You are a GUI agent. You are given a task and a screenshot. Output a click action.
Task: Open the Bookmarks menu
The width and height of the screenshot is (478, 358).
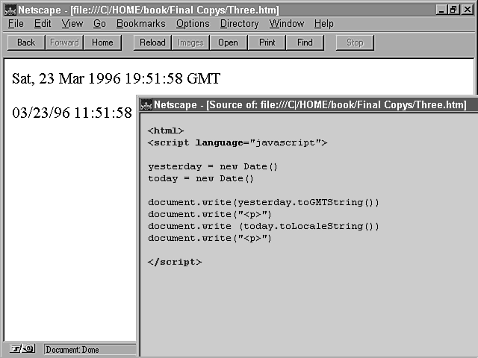140,24
